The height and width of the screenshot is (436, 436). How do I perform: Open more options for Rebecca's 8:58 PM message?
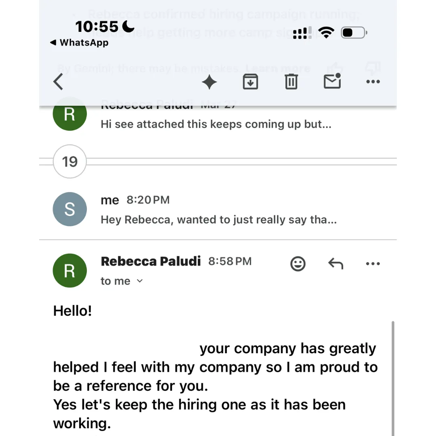[x=373, y=263]
